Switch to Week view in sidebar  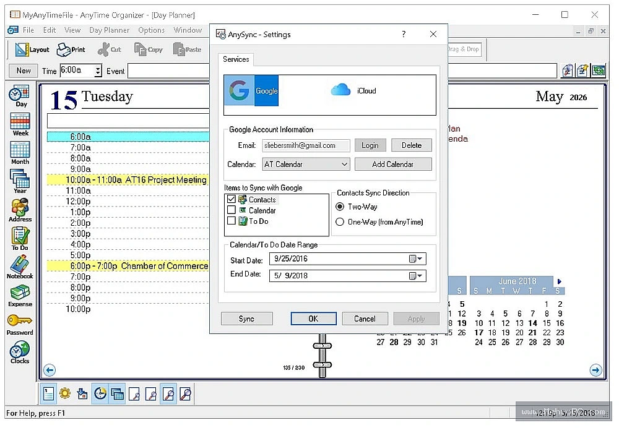tap(20, 124)
